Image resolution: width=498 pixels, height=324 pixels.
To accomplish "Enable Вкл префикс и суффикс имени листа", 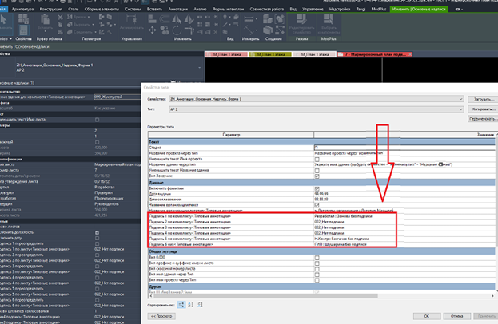I will pyautogui.click(x=317, y=263).
